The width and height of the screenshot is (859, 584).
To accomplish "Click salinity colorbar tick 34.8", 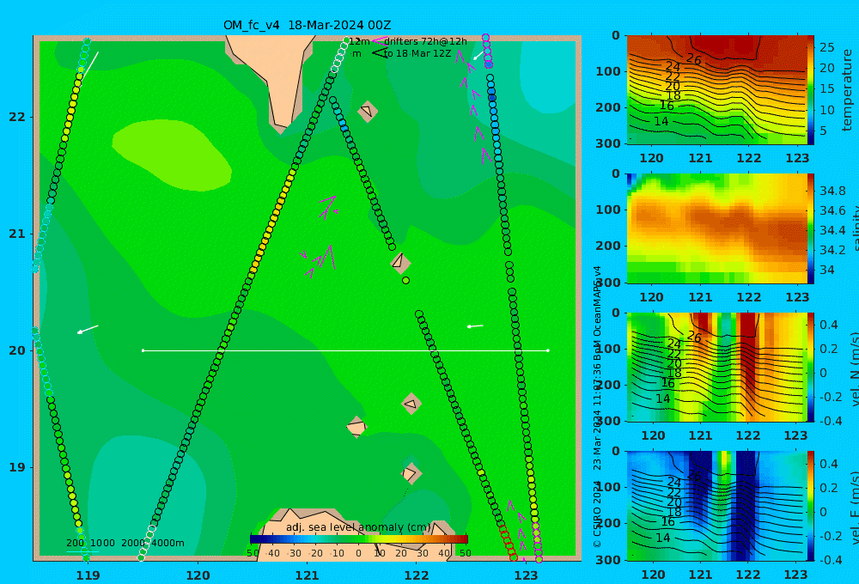I will coord(832,191).
